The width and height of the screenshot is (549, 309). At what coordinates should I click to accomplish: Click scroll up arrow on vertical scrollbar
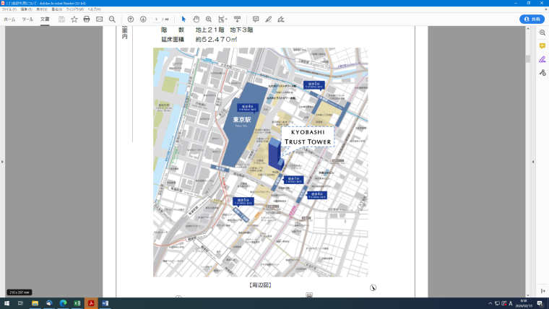[x=527, y=28]
